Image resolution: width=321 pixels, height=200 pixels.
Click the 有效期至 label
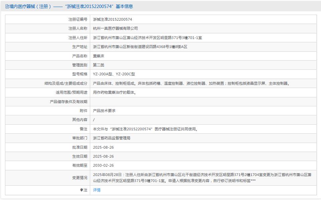pyautogui.click(x=79, y=165)
